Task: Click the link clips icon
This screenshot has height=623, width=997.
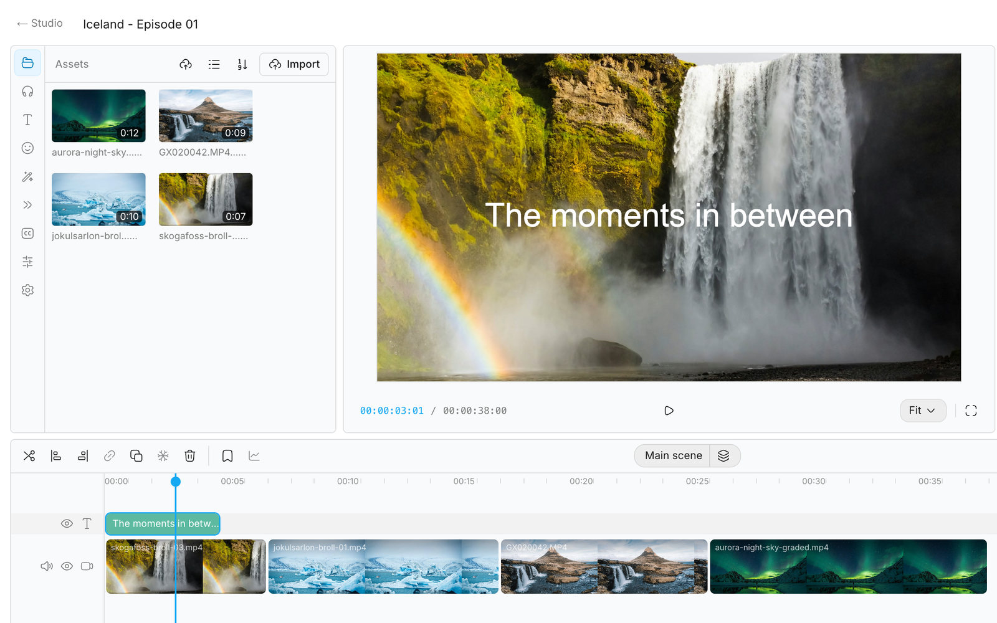Action: 110,456
